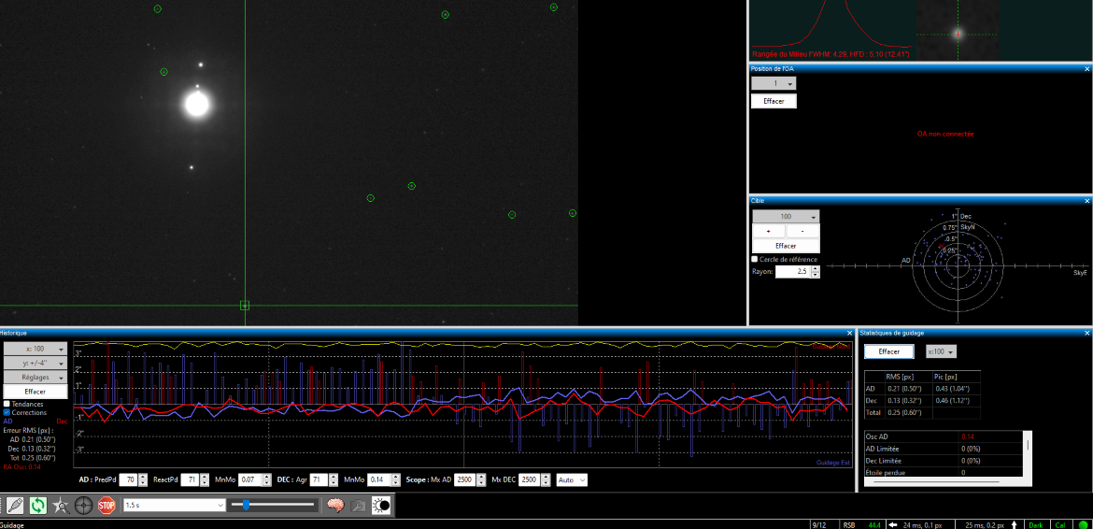This screenshot has width=1093, height=529.
Task: Open the y: +/-4" scale dropdown
Action: (x=35, y=363)
